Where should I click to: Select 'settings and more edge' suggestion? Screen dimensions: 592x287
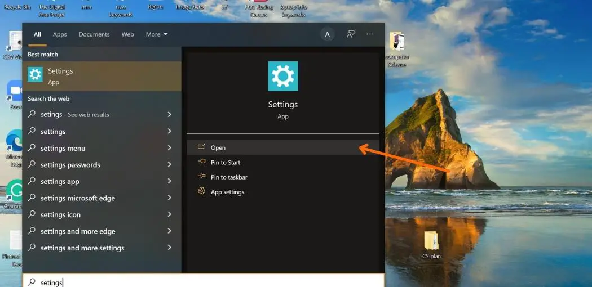[x=102, y=231]
